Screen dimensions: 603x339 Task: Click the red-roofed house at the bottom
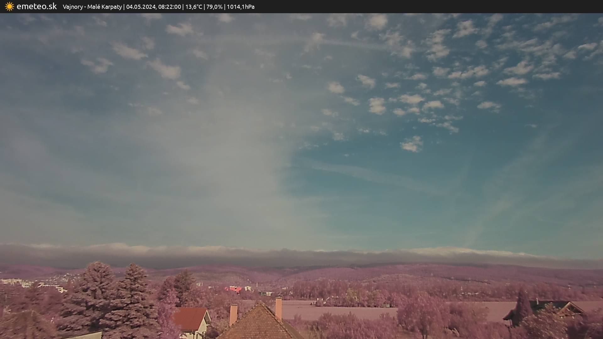click(x=191, y=320)
